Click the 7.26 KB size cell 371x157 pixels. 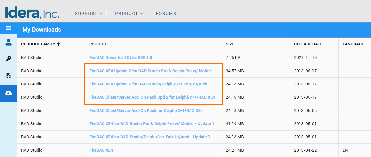234,57
